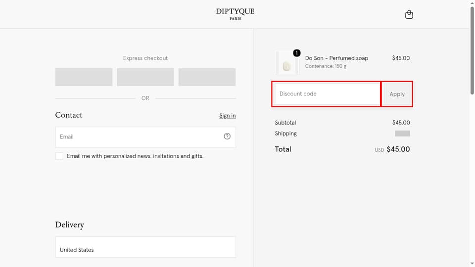Viewport: 475px width, 267px height.
Task: Click the Contenance: 150 g text
Action: [x=326, y=66]
